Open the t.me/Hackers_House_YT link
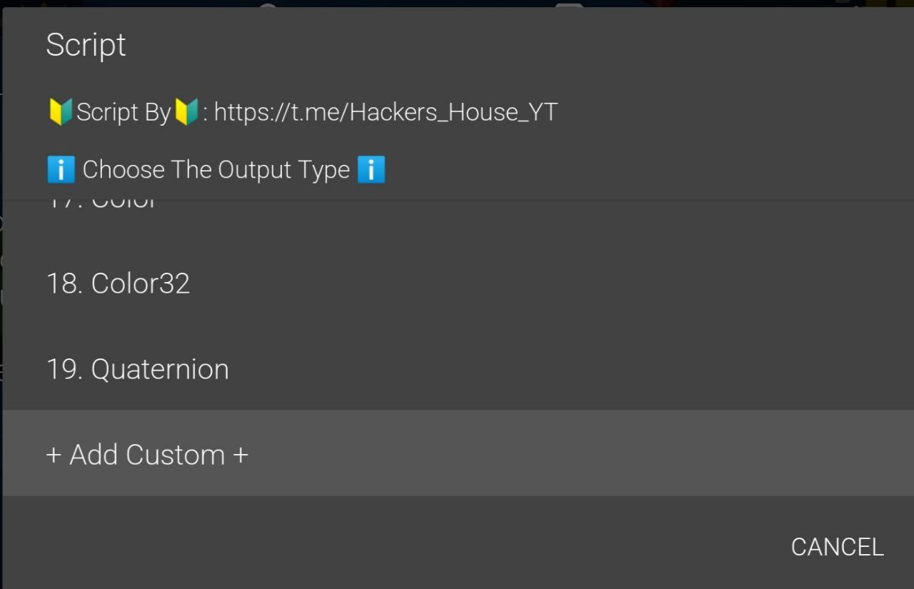The height and width of the screenshot is (589, 914). tap(386, 112)
